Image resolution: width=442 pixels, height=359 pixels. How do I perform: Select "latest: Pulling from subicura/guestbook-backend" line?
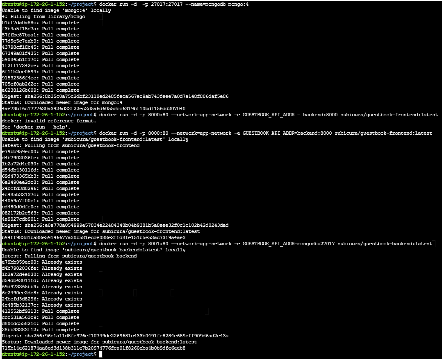[x=69, y=256]
